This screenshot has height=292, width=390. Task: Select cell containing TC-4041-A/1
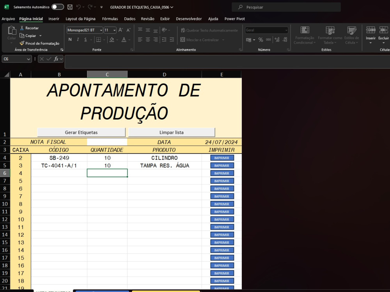click(x=59, y=165)
